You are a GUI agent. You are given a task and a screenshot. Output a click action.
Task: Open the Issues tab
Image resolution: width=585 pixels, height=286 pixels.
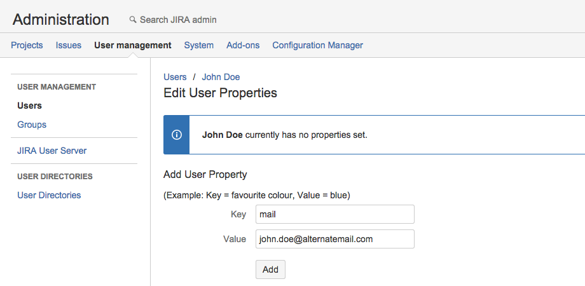click(69, 45)
